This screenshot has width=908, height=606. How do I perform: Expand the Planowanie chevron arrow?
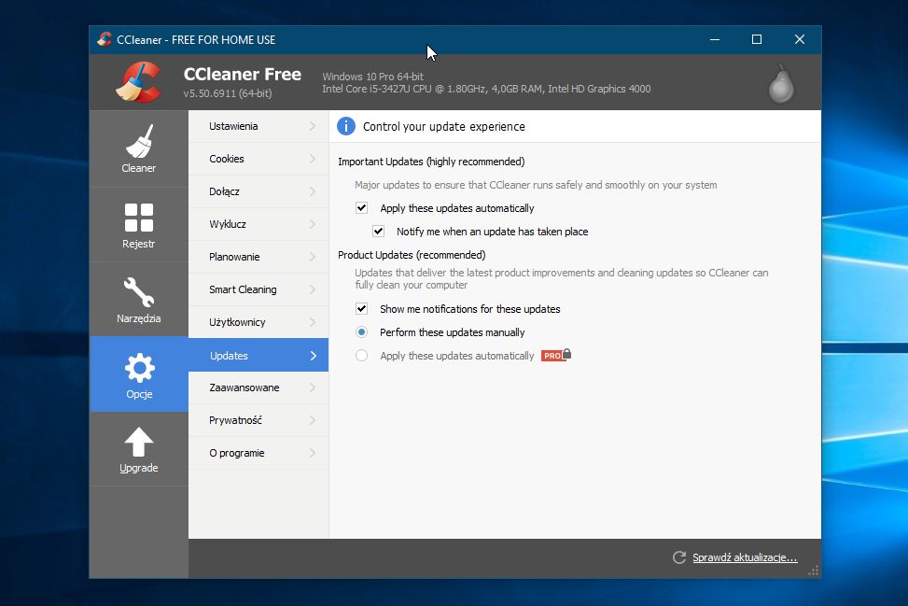(x=313, y=257)
